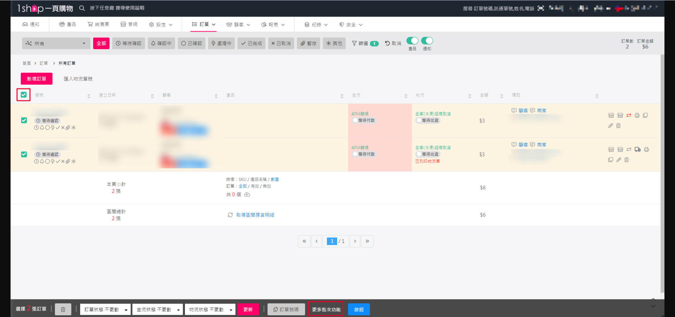Click the 新增訂單 button
675x317 pixels.
(36, 78)
